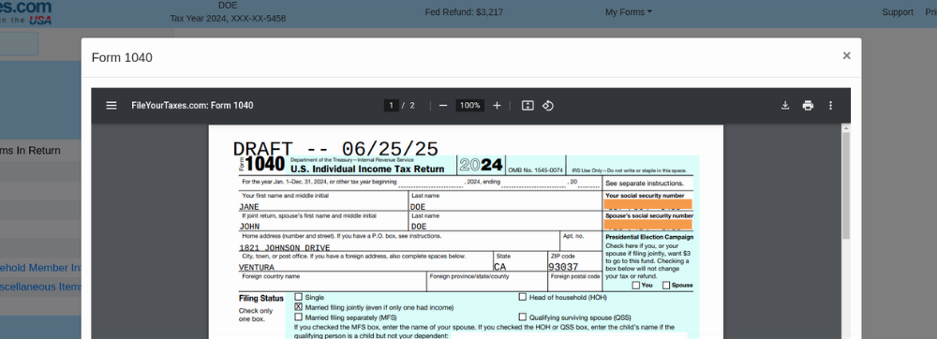Open the Support link

point(898,12)
